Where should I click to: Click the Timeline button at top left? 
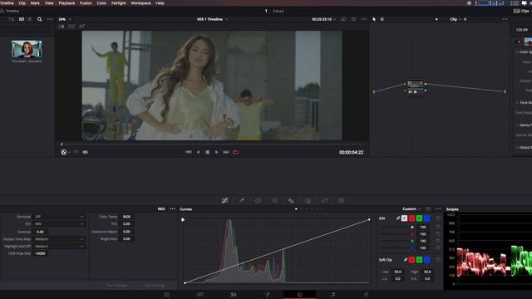point(10,11)
